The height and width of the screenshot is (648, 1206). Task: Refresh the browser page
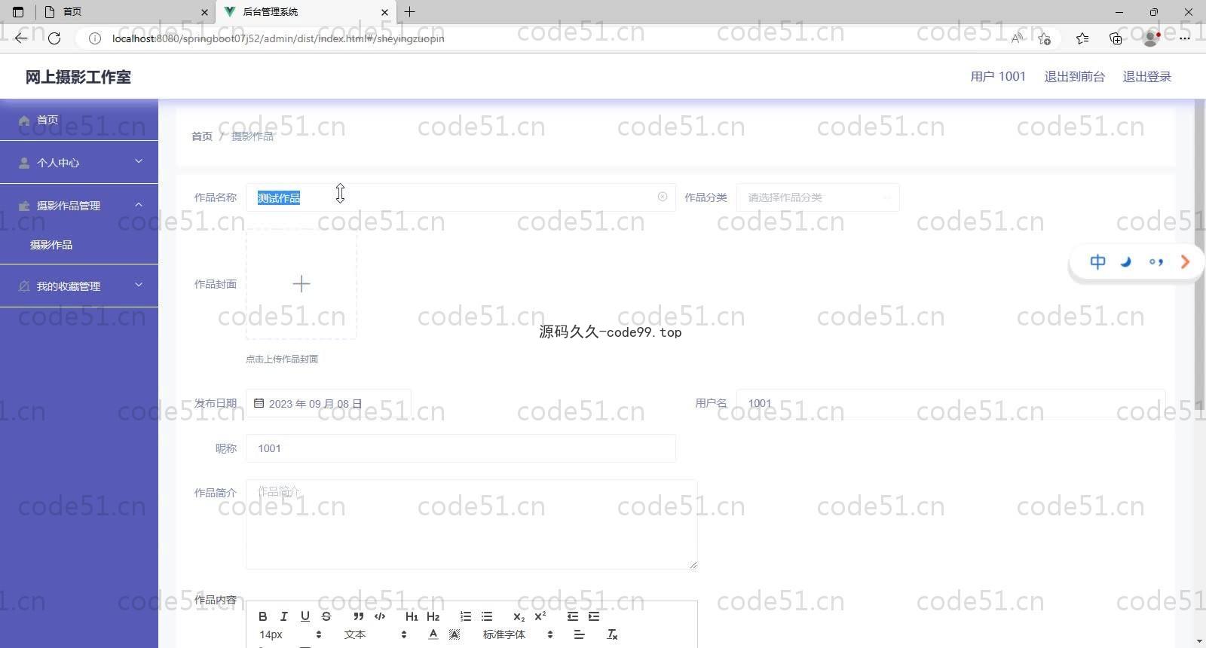[54, 38]
